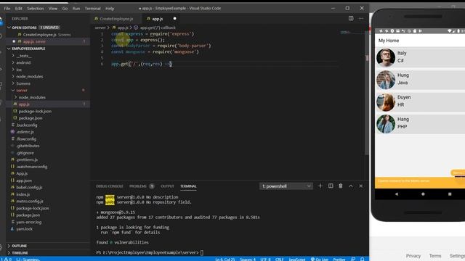
Task: Open the File menu
Action: 7,8
